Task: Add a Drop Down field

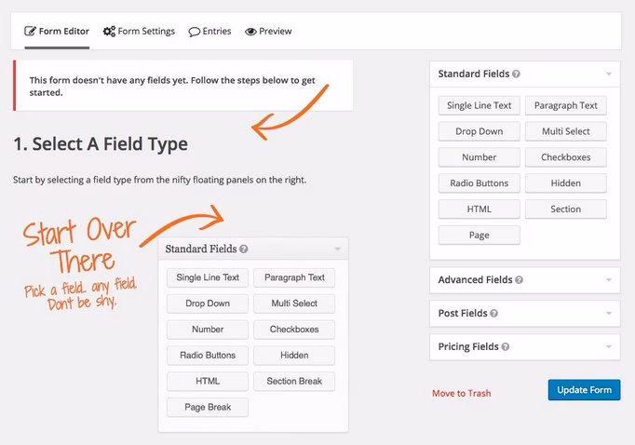Action: click(x=480, y=131)
